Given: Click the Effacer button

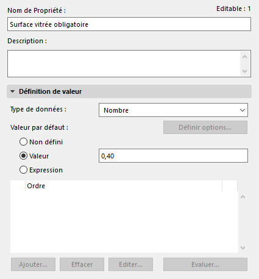Looking at the screenshot, I should (x=82, y=264).
